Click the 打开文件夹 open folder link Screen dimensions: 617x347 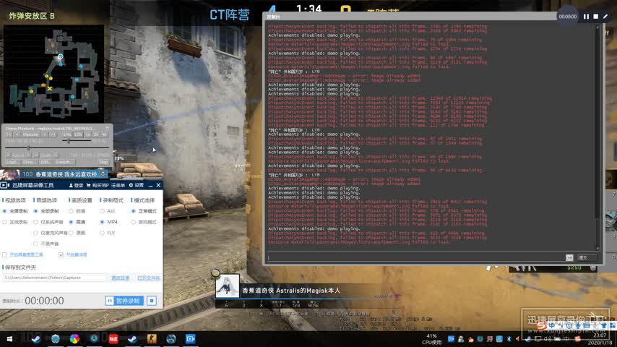pos(148,278)
